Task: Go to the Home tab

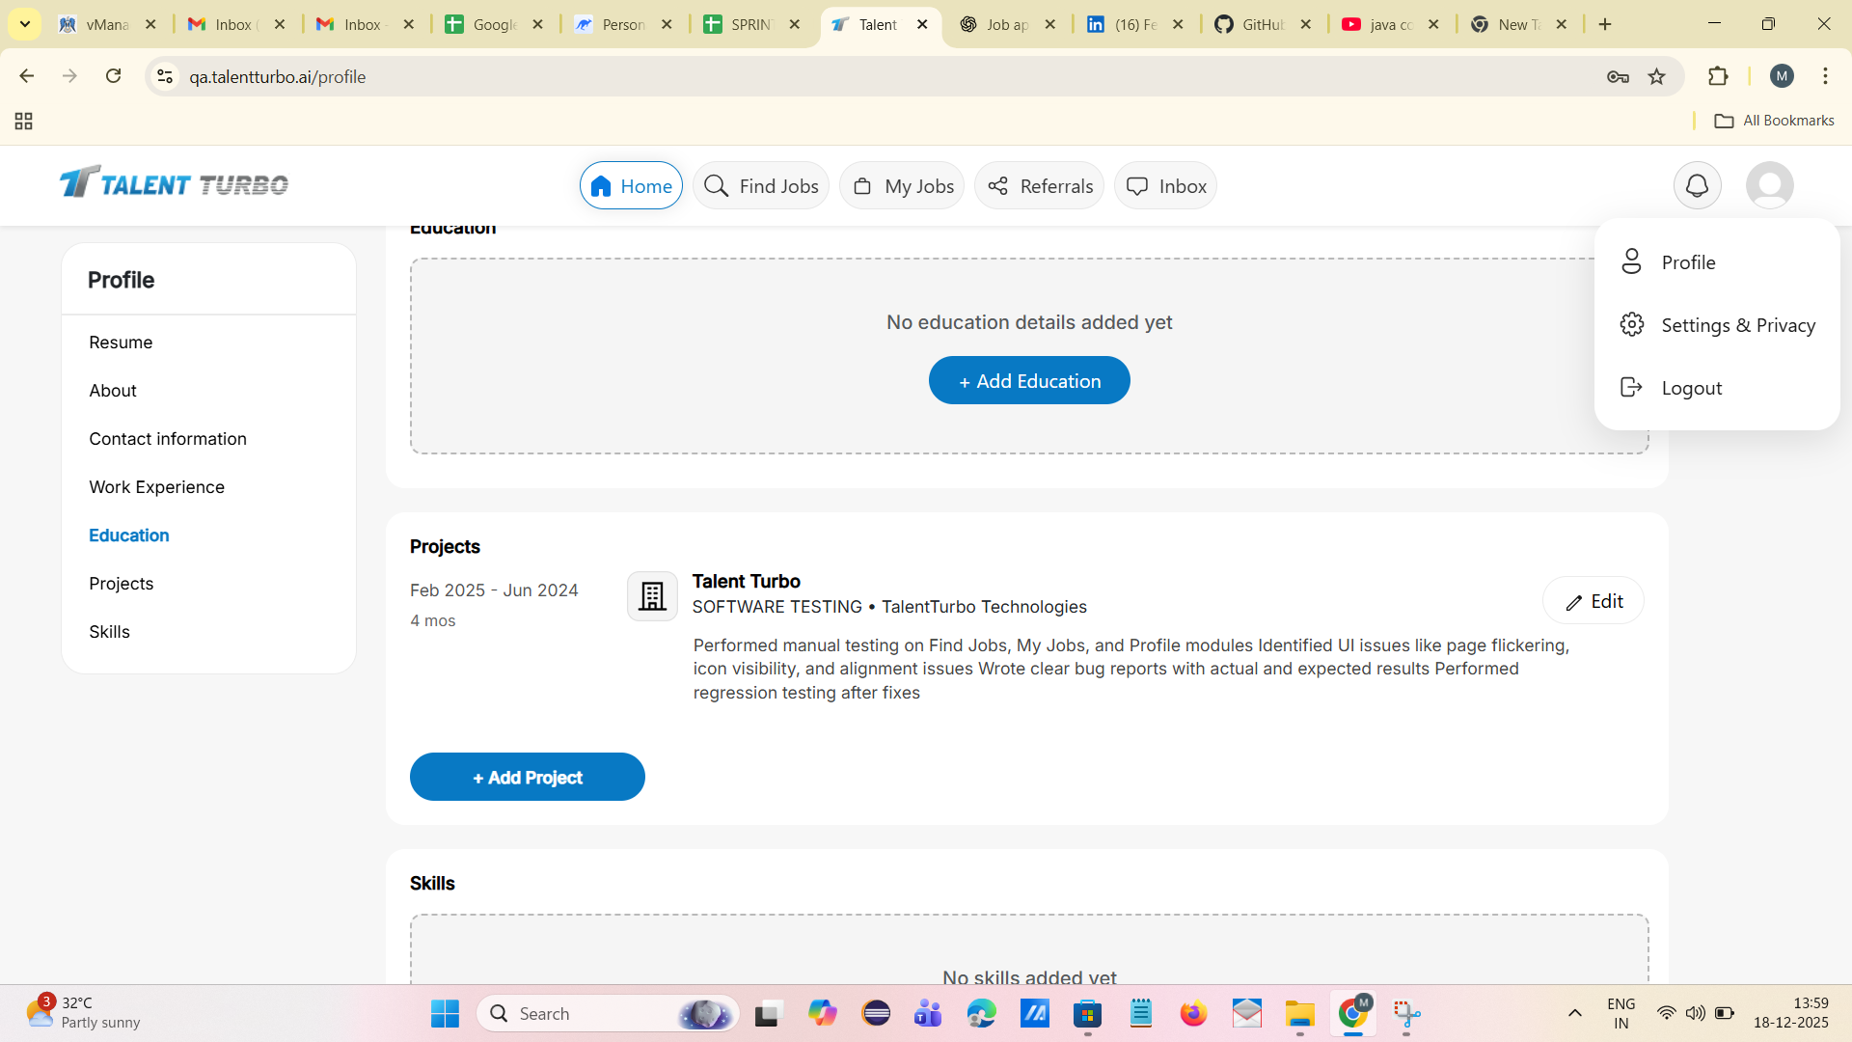Action: click(x=631, y=185)
